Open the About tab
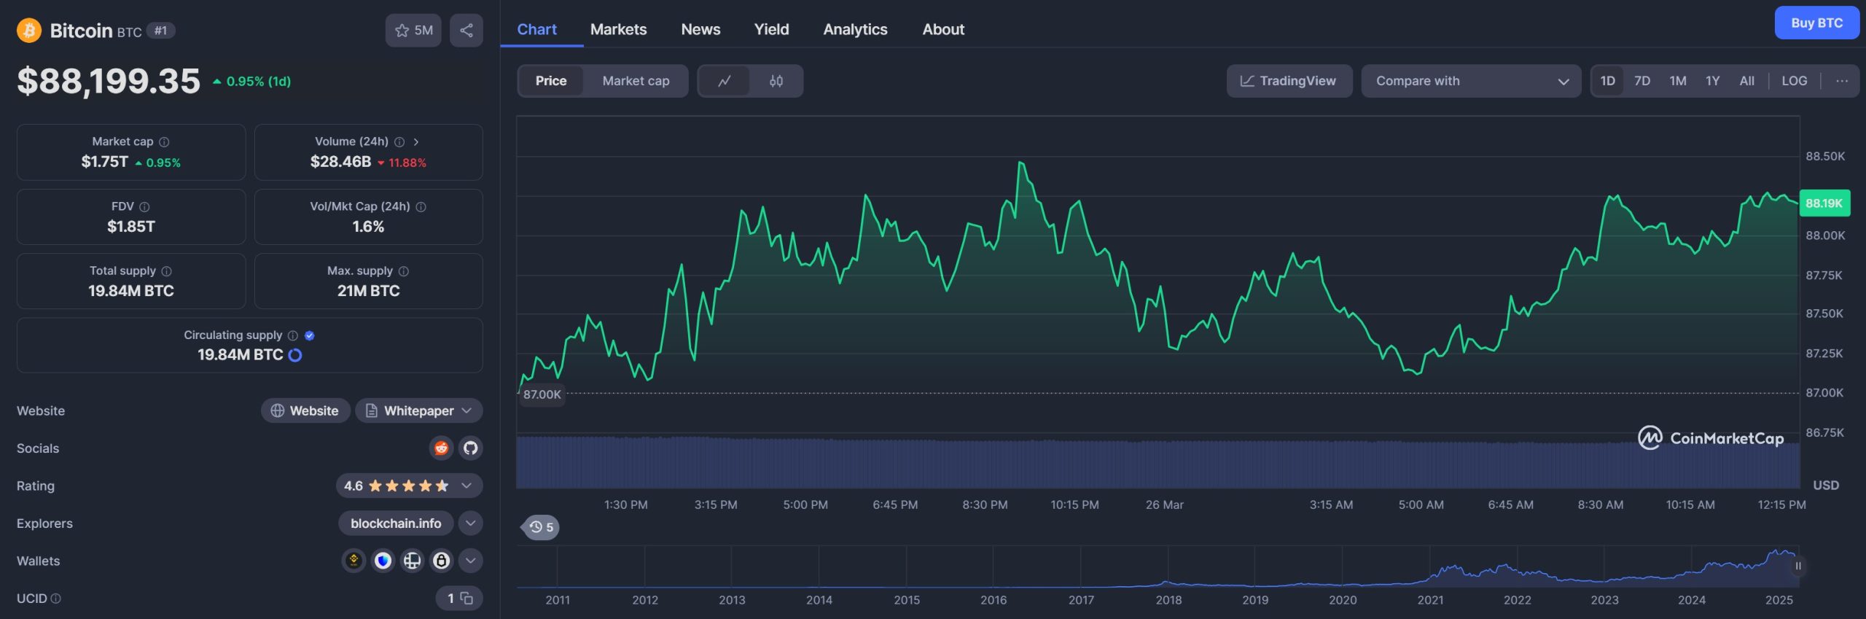This screenshot has width=1866, height=619. pyautogui.click(x=943, y=29)
